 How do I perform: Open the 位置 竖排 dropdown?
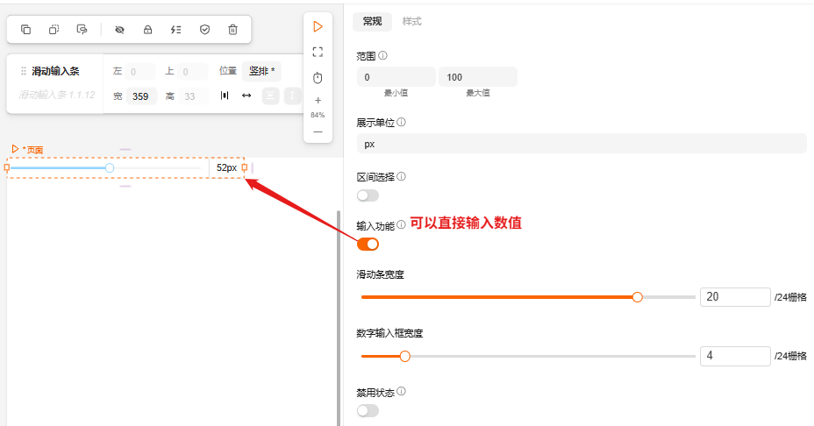tap(261, 71)
